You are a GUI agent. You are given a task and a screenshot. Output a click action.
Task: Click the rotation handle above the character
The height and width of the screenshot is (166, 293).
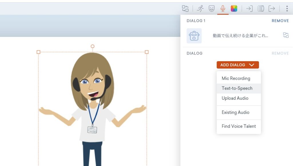coord(92,46)
